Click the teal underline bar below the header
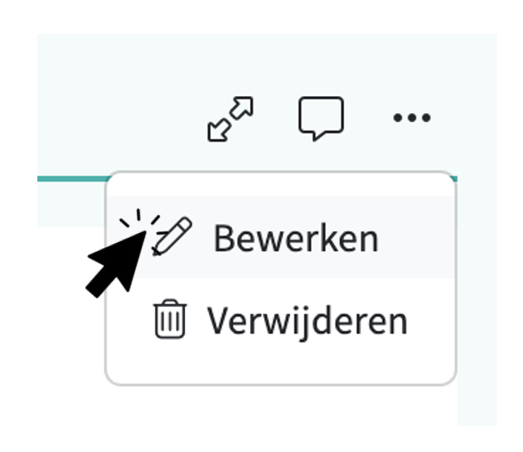Viewport: 523px width, 452px height. point(72,179)
